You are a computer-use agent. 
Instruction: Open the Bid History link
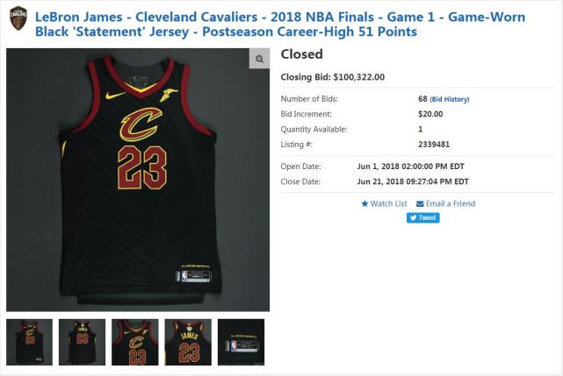[x=450, y=99]
